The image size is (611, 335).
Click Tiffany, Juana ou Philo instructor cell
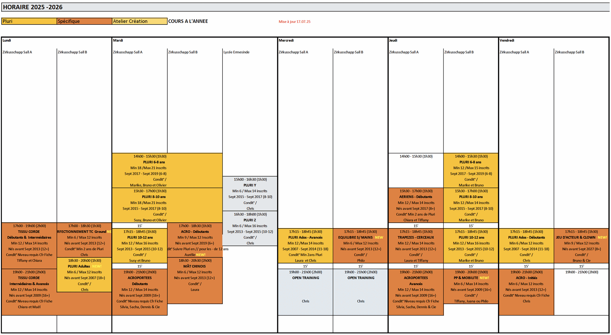click(471, 301)
